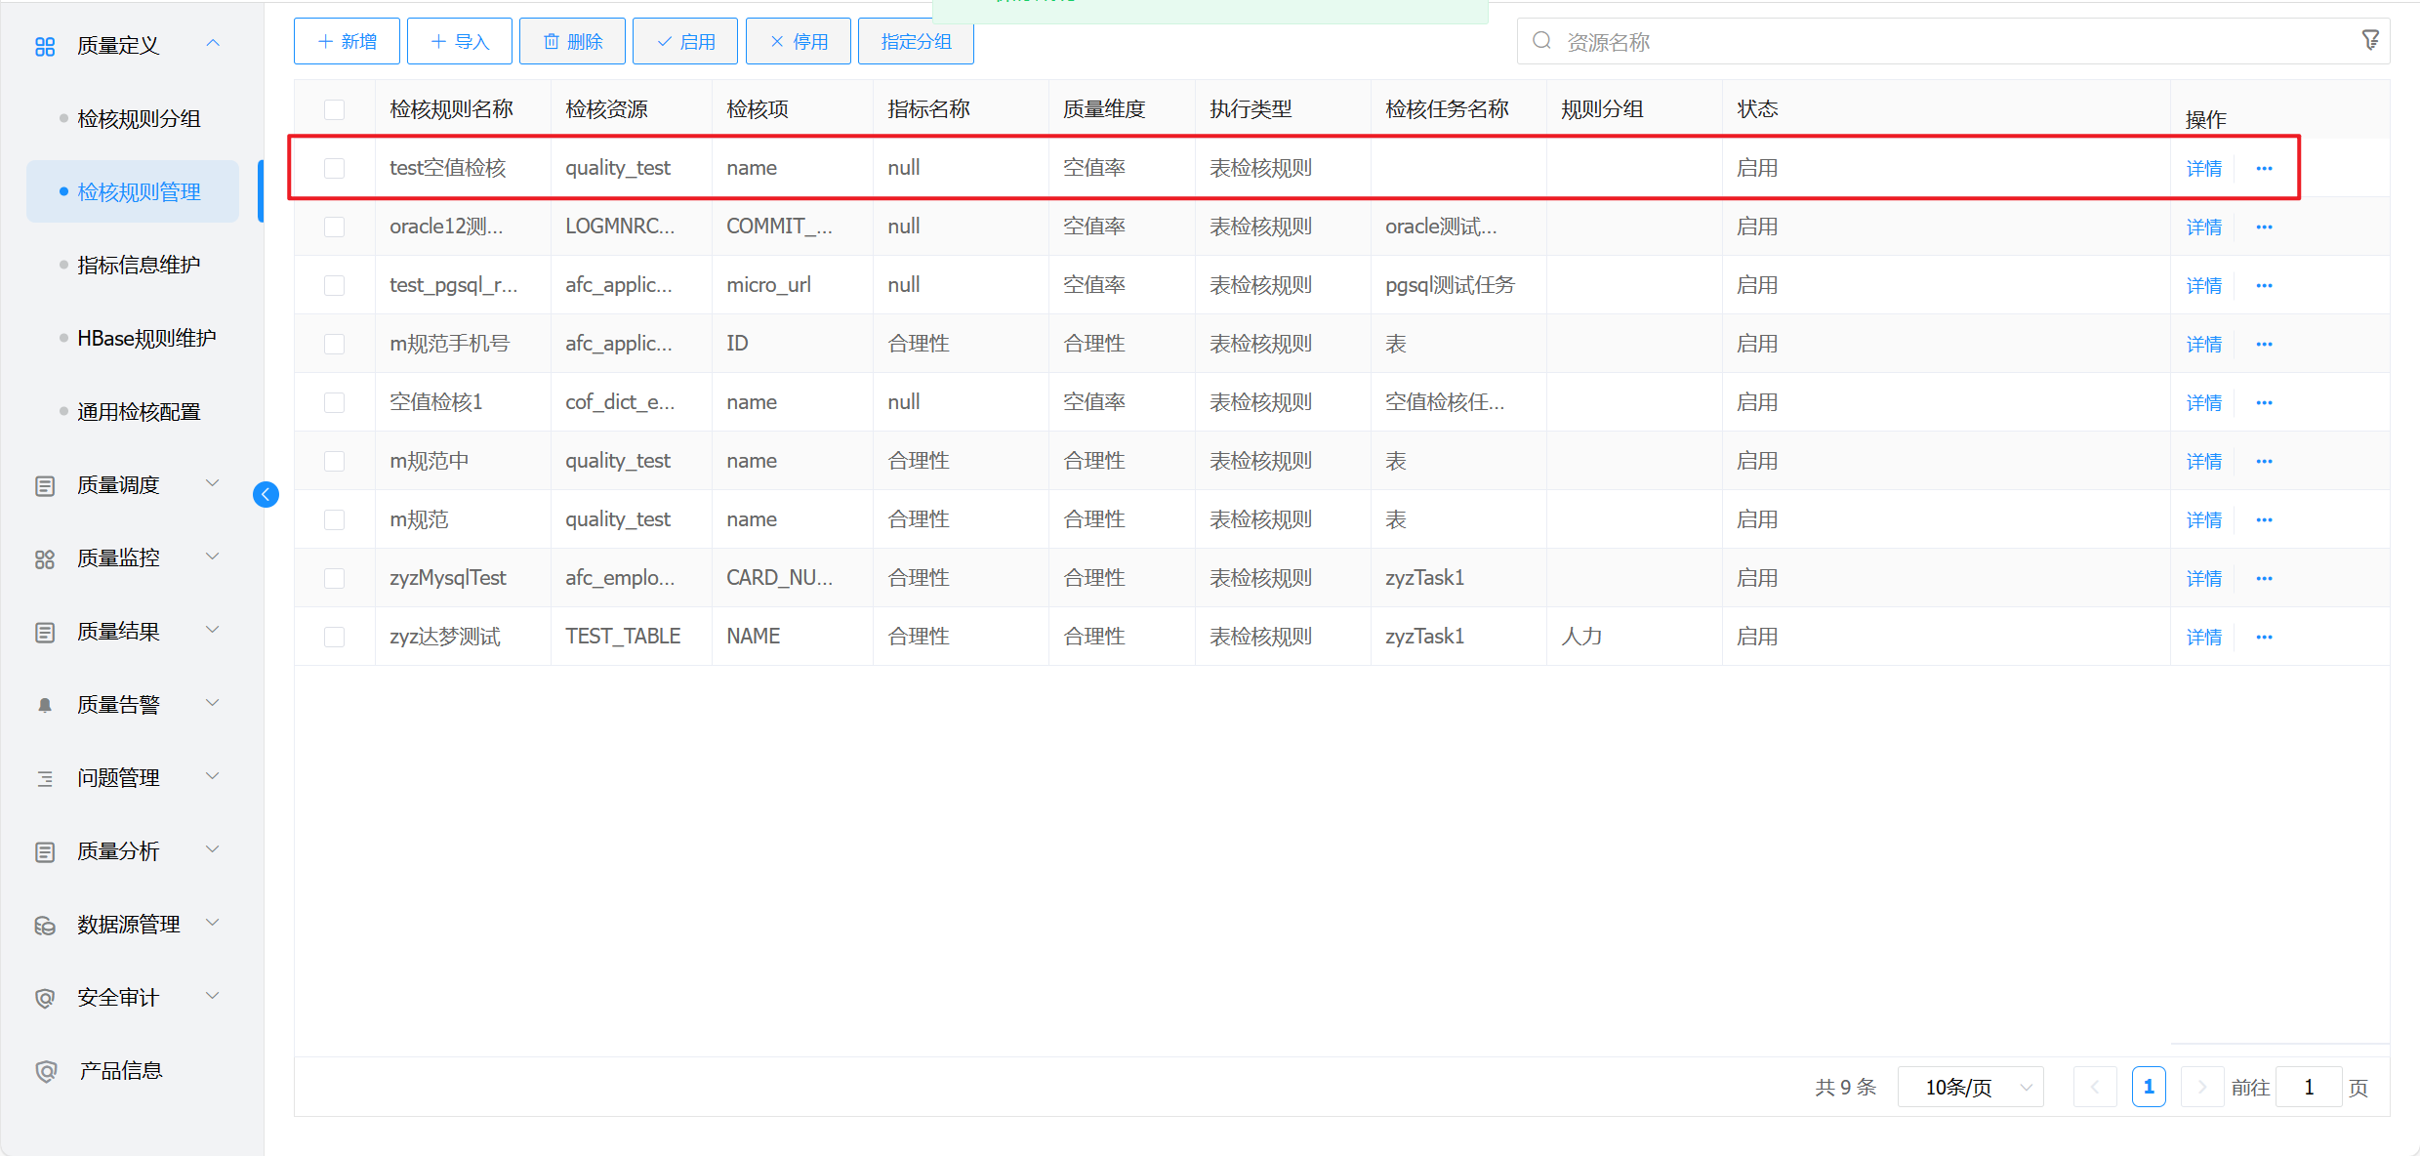Click the filter funnel icon in search bar
Screen dimensions: 2420x1156
point(2369,41)
